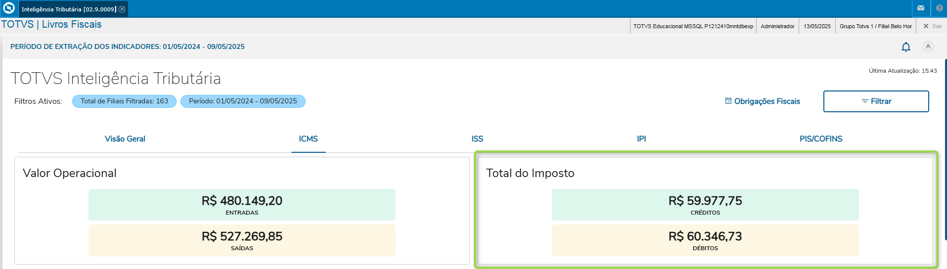Select the R$ 59.977,75 Créditos card
Image resolution: width=947 pixels, height=269 pixels.
click(x=705, y=205)
